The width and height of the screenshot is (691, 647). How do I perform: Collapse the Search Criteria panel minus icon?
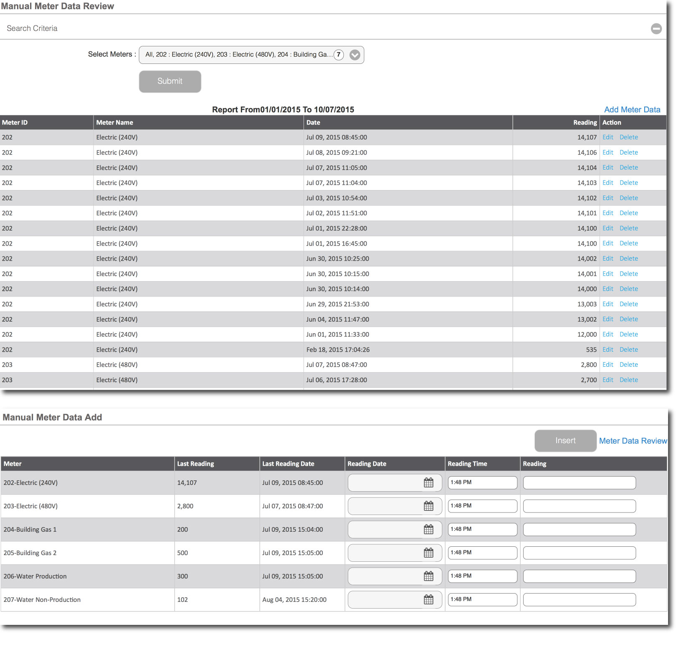click(656, 28)
